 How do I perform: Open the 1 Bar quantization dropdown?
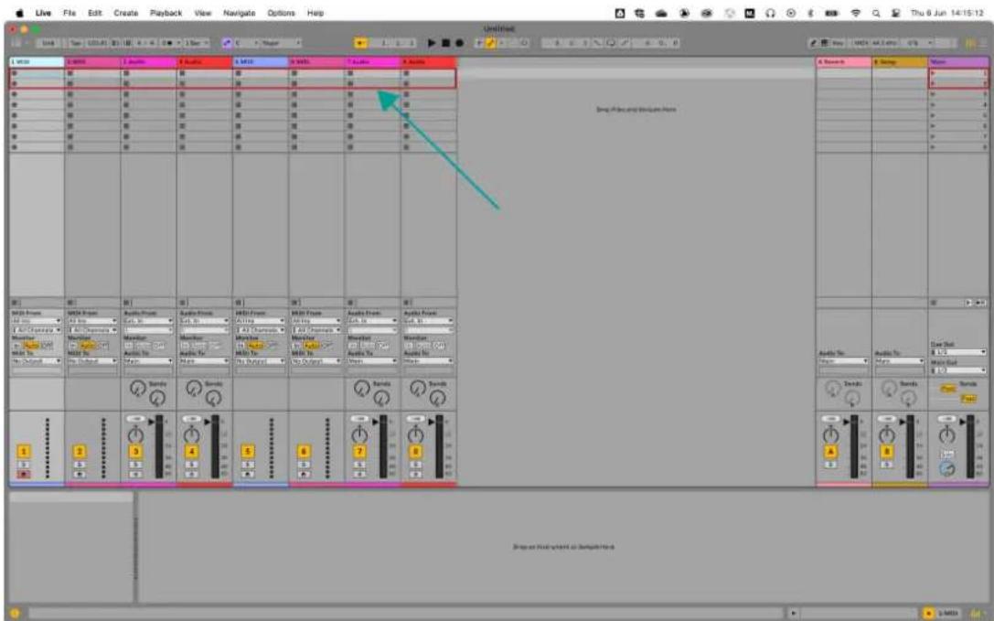pos(197,42)
